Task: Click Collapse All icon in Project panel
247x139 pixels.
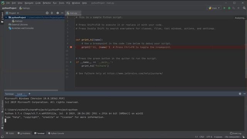Action: [x=52, y=13]
